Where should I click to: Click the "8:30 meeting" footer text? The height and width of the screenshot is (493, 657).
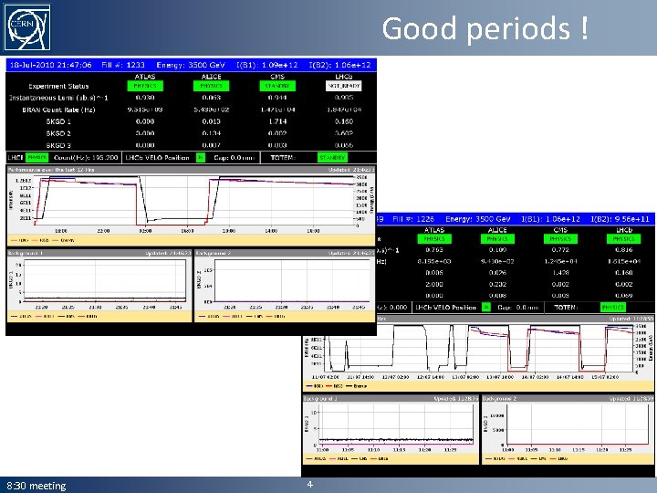point(36,486)
